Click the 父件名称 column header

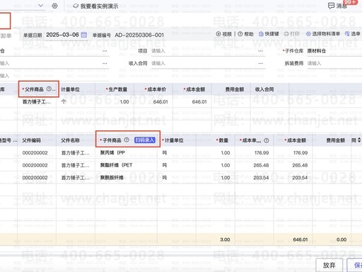(x=70, y=140)
